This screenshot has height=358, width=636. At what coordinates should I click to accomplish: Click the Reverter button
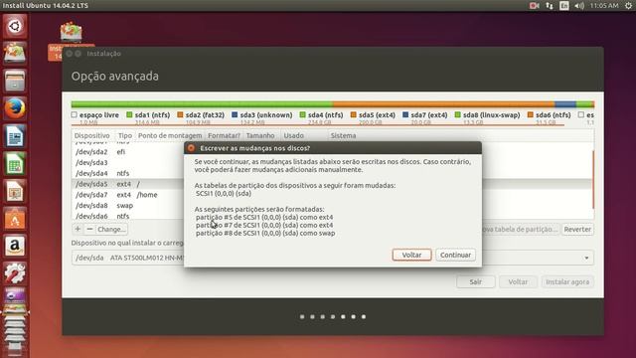(577, 230)
